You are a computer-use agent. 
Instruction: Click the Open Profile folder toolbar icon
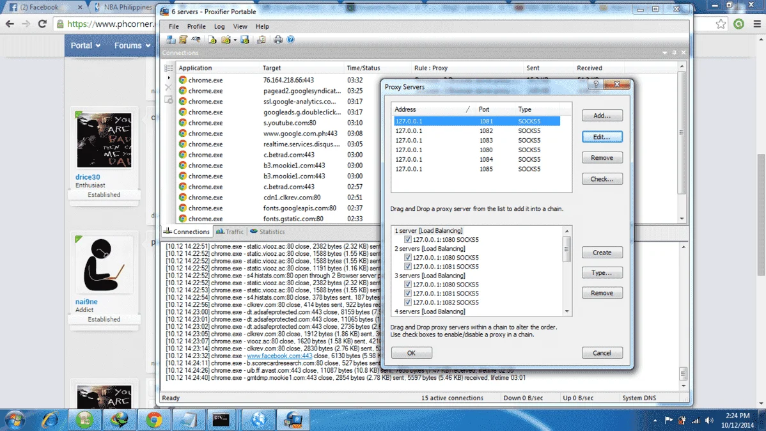click(x=226, y=40)
